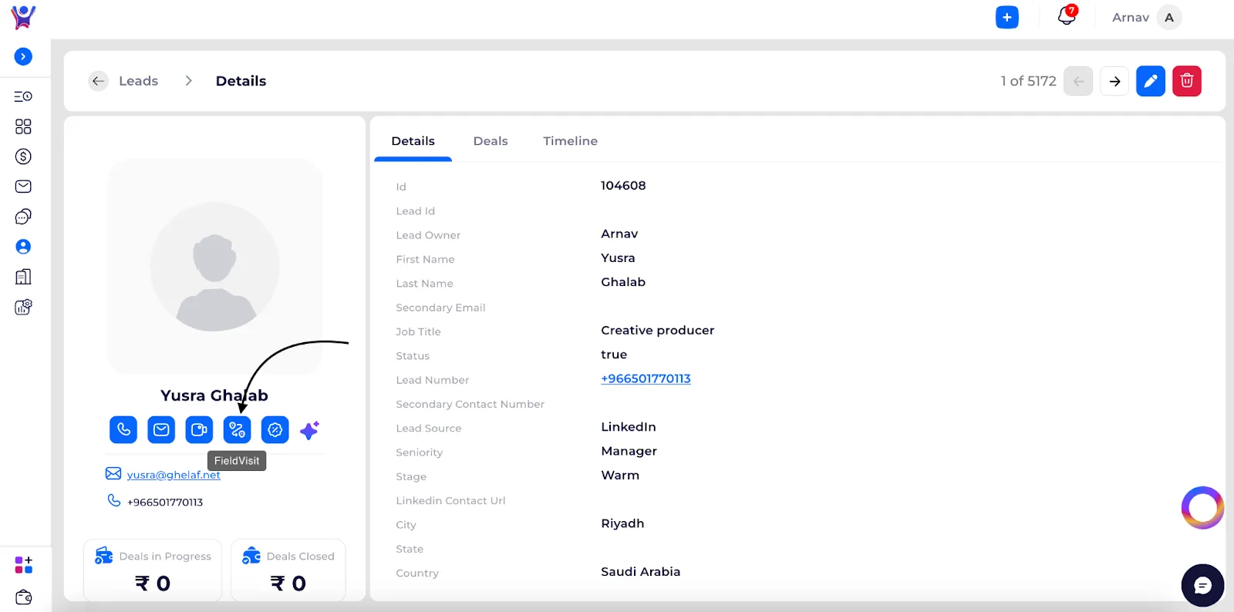Click the lead's profile avatar placeholder
1234x612 pixels.
click(214, 267)
